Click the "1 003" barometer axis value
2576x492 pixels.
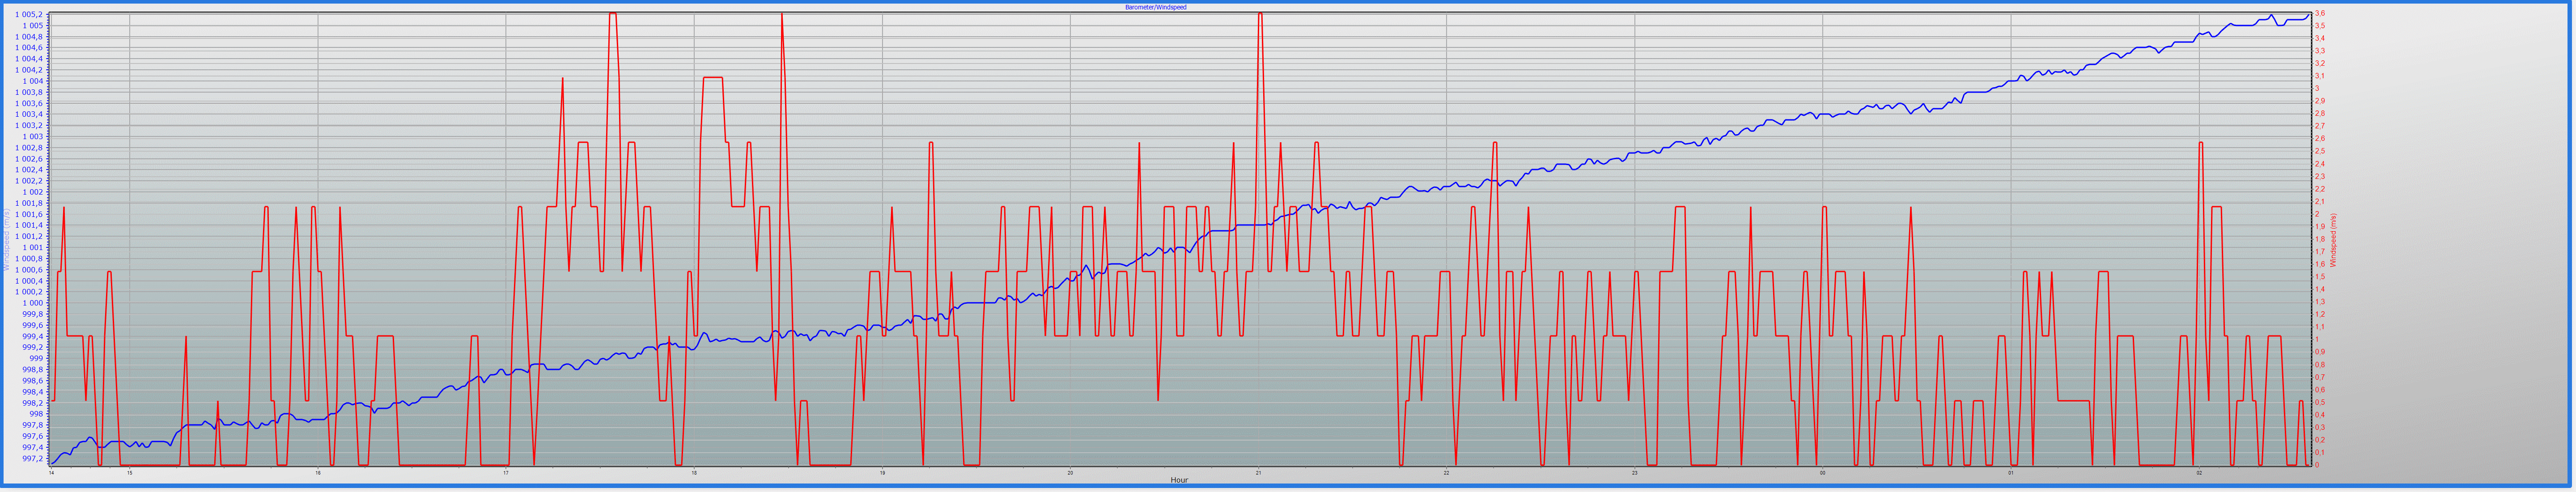pos(33,137)
